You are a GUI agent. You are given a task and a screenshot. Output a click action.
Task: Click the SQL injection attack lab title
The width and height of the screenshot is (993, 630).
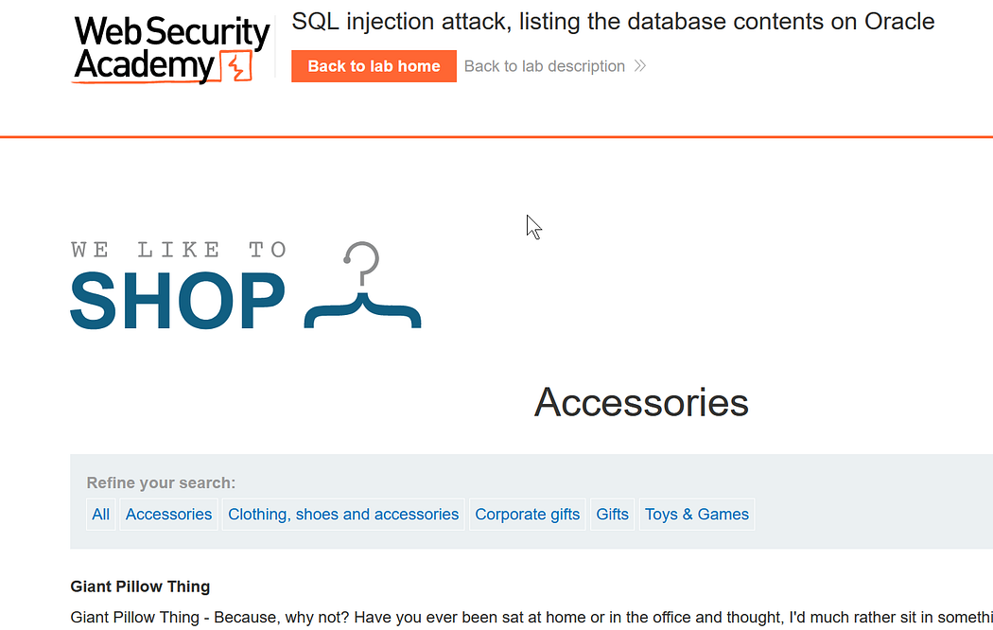pos(613,22)
